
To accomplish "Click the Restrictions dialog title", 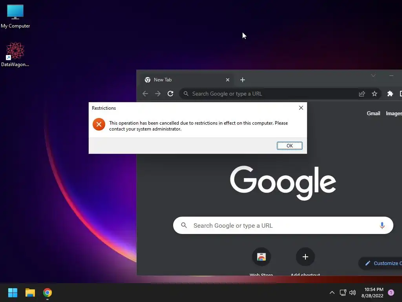I will pyautogui.click(x=104, y=108).
